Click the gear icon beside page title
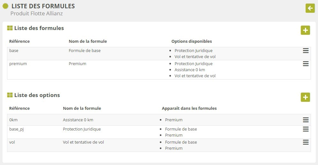Image resolution: width=318 pixels, height=165 pixels. (5, 6)
